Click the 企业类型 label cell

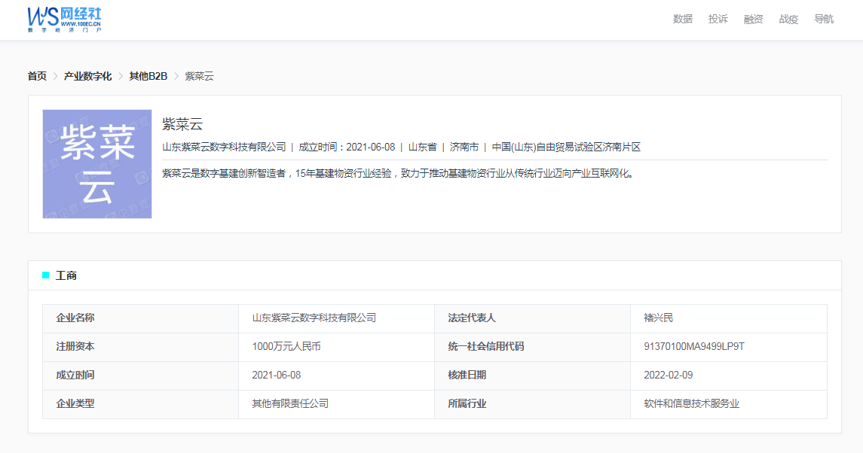click(x=140, y=404)
